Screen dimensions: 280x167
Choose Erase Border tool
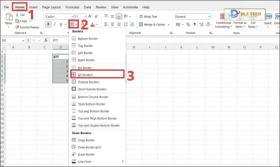click(86, 154)
